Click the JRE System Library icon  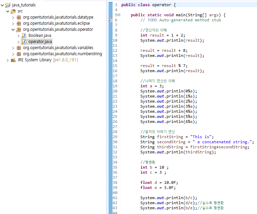pyautogui.click(x=13, y=60)
